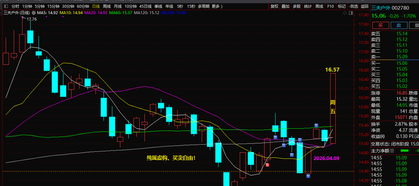
Task: Click the 标记 mark button
Action: [x=341, y=6]
